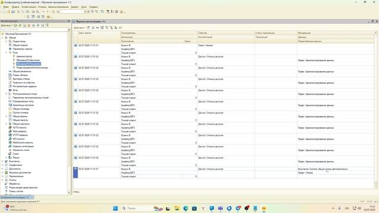Select the Сеанс. Начало event cell
This screenshot has width=379, height=213.
point(226,45)
